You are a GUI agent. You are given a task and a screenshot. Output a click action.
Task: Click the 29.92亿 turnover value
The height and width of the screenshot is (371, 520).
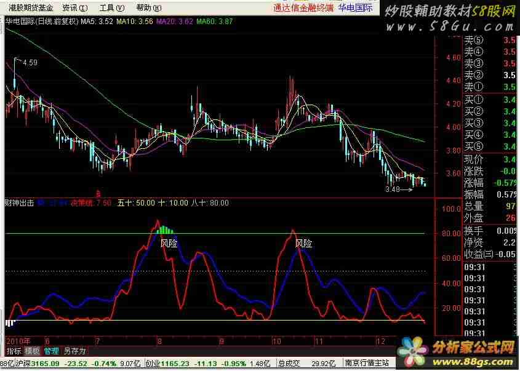click(x=323, y=364)
